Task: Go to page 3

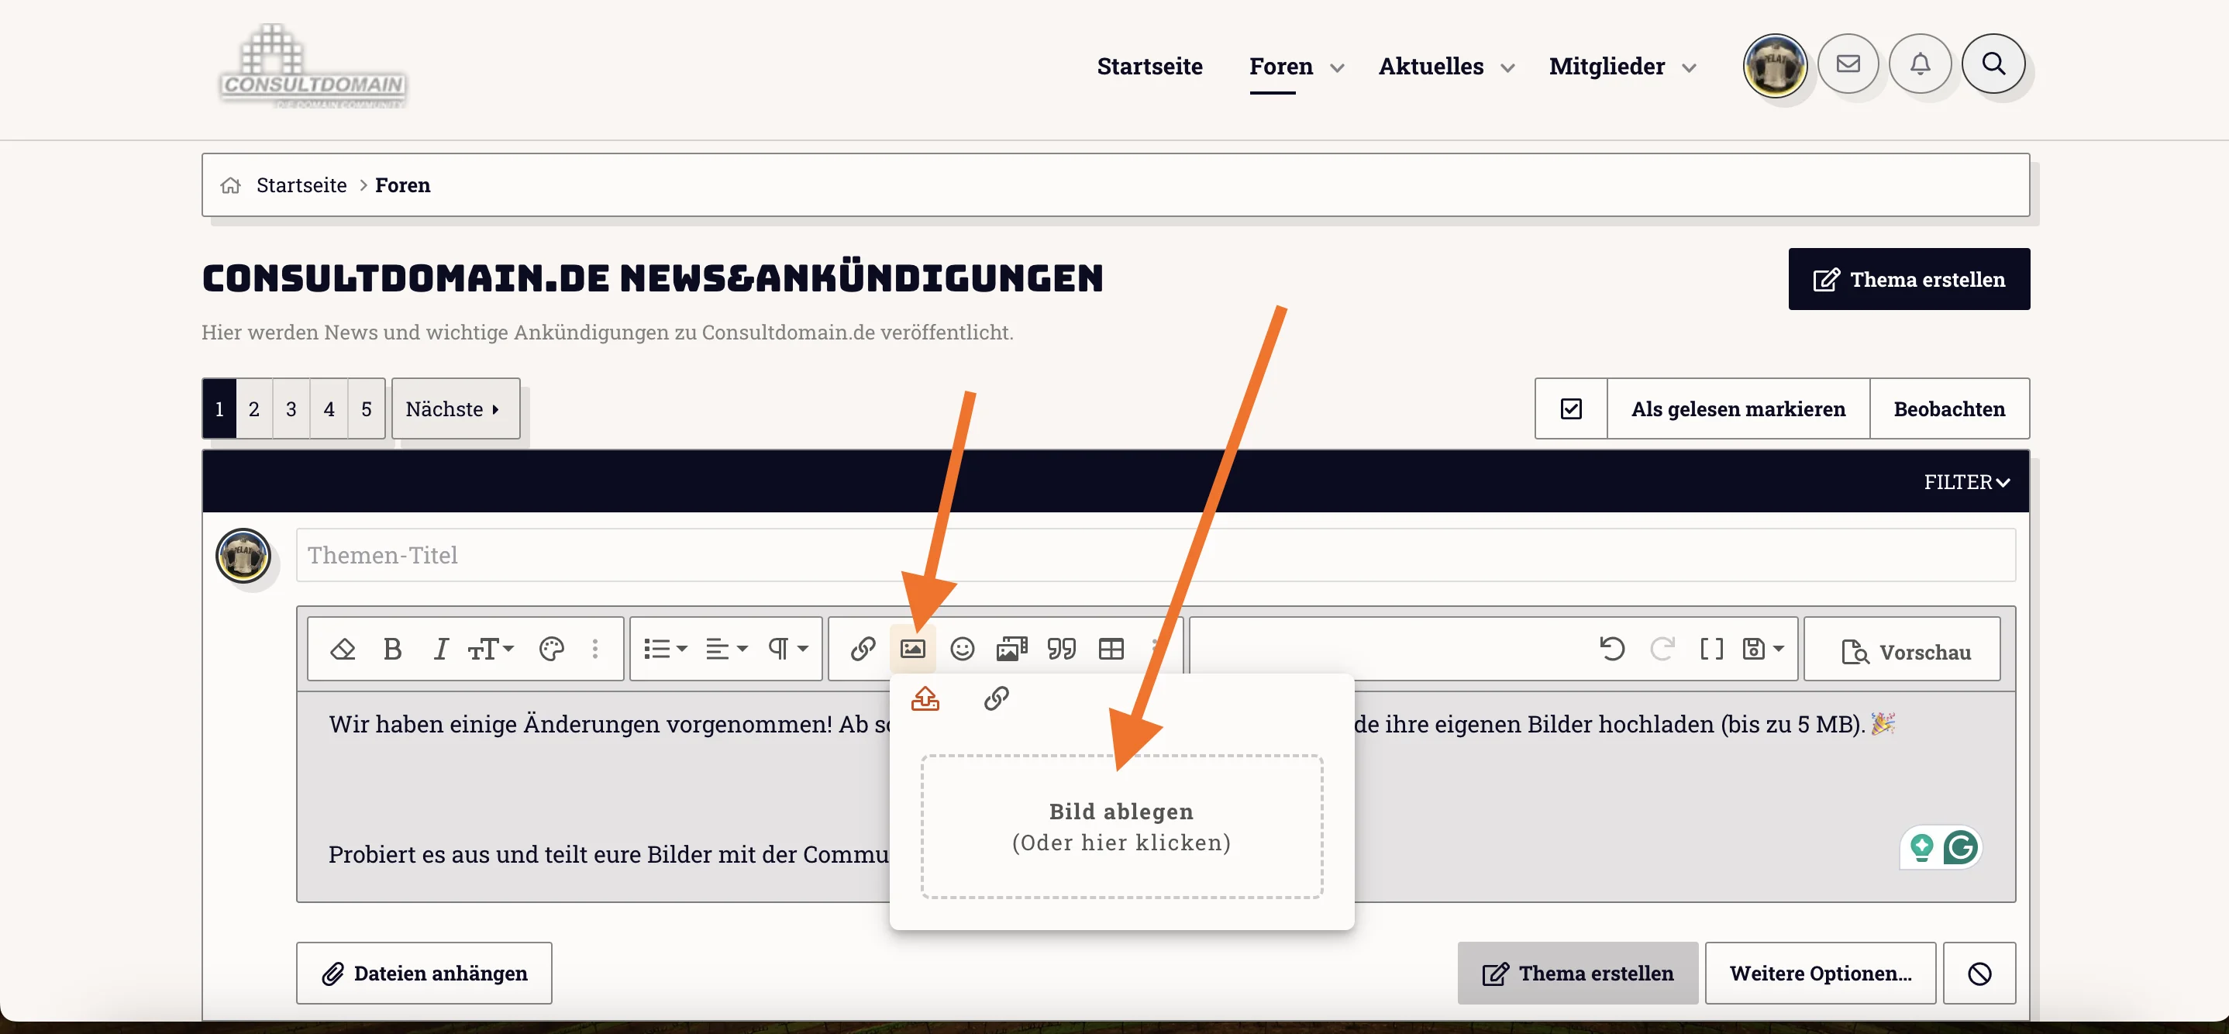Action: (291, 409)
